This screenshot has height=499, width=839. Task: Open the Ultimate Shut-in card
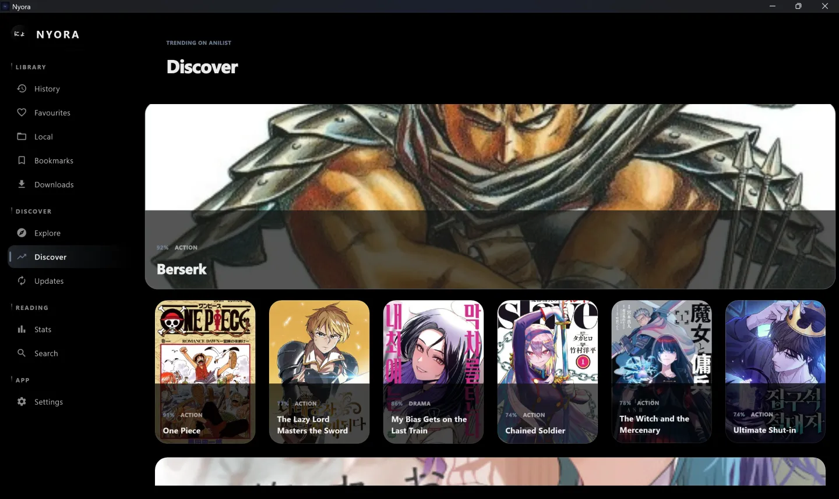(775, 372)
